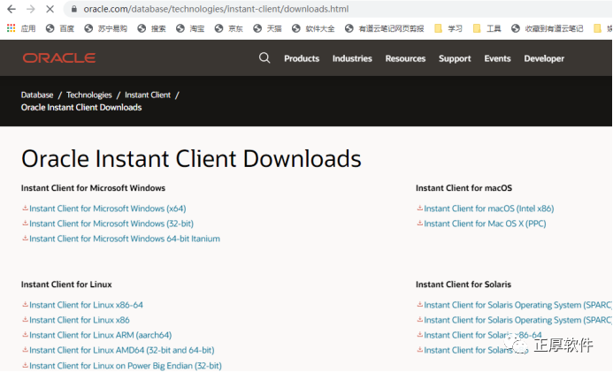This screenshot has width=613, height=372.
Task: Open Instant Client for macOS (Intel x86)
Action: (488, 209)
